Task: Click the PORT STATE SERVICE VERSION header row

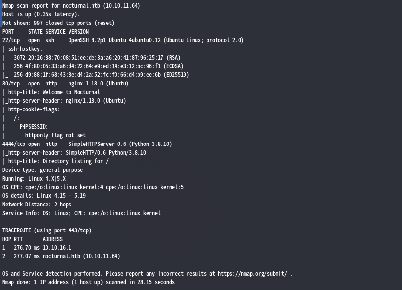Action: (46, 32)
